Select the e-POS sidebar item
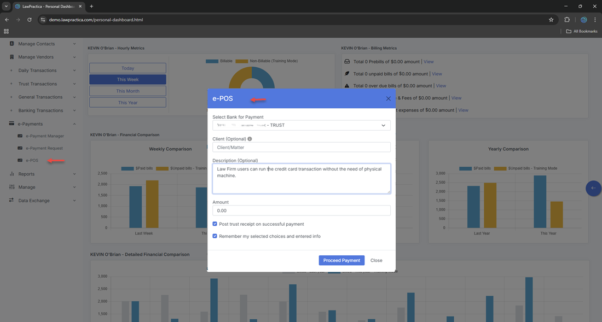The height and width of the screenshot is (322, 602). (32, 161)
